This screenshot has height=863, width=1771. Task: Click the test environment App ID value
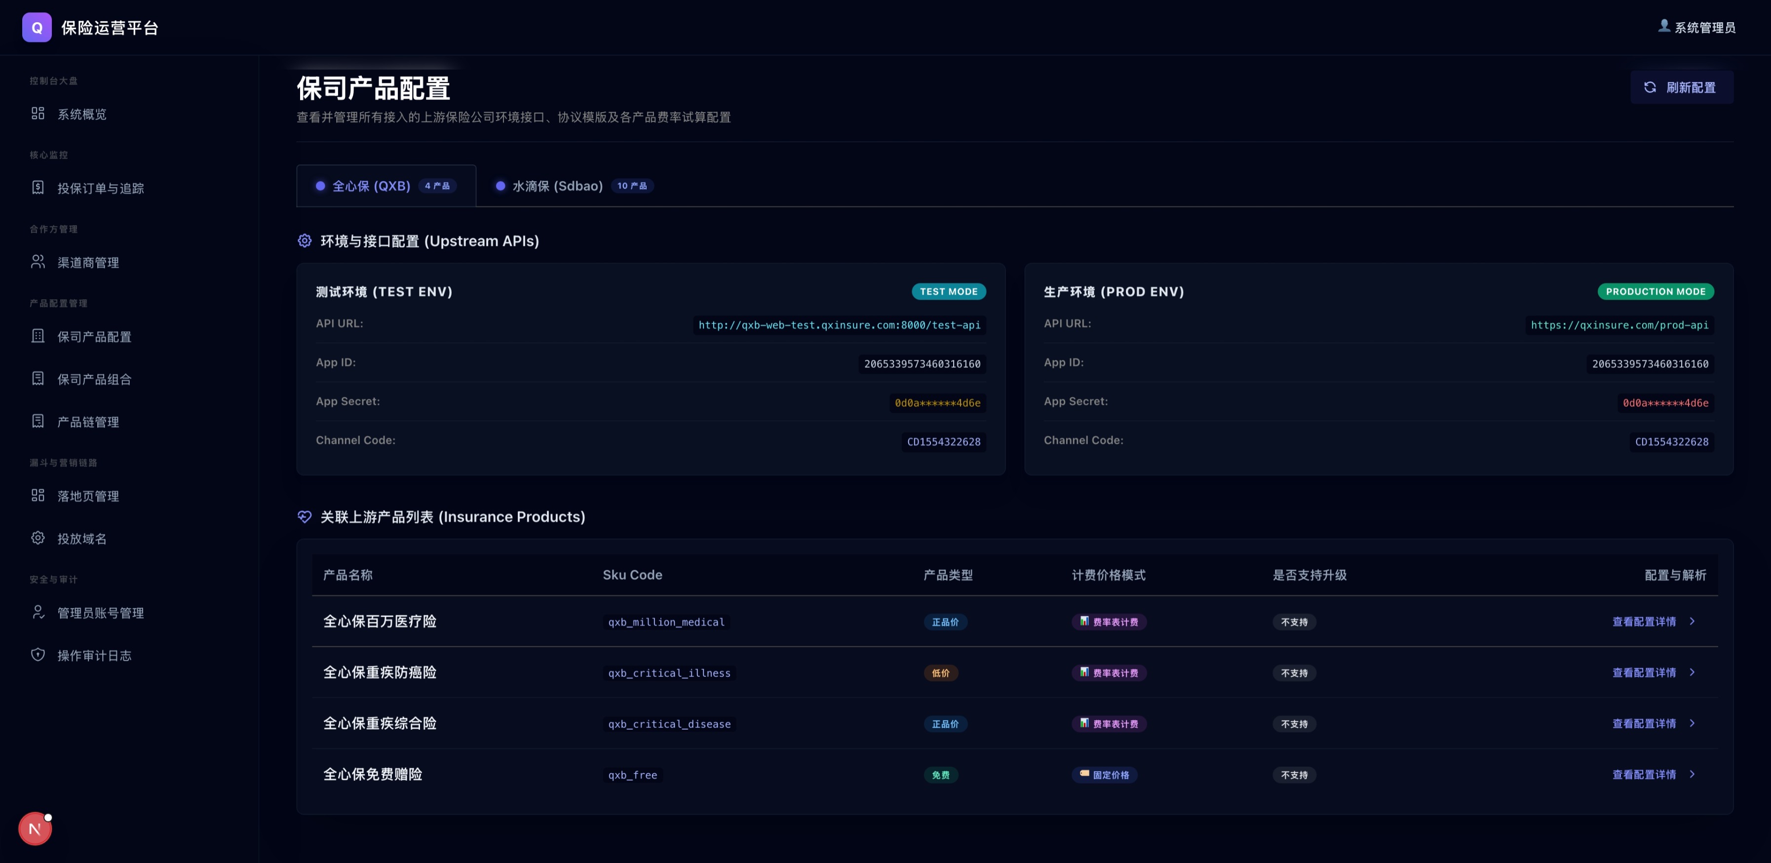(x=922, y=364)
